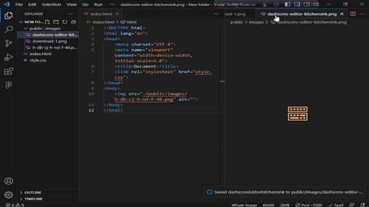Close the index.html tab
369x207 pixels.
tap(117, 14)
